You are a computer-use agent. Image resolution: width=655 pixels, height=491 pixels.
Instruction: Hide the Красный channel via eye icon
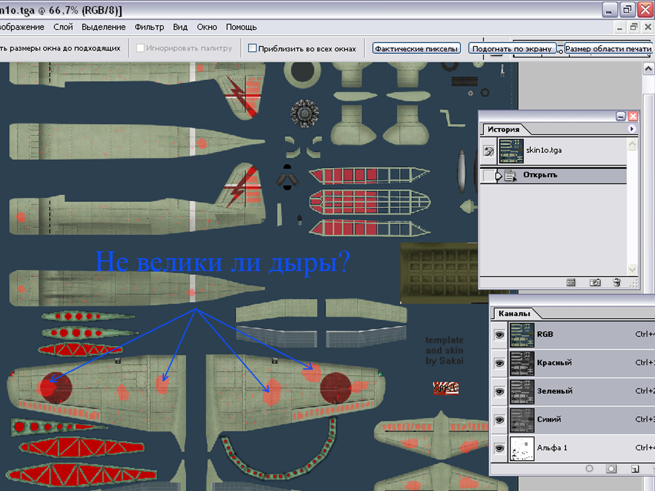point(500,362)
